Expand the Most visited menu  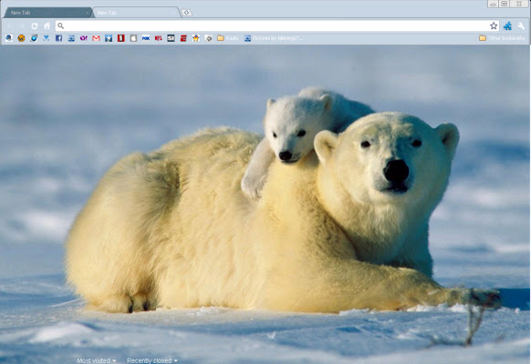click(97, 360)
